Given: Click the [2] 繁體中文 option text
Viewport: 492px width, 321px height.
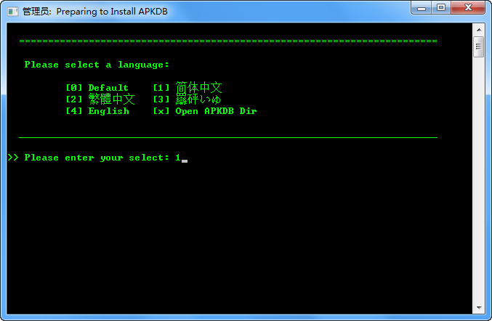Looking at the screenshot, I should pyautogui.click(x=100, y=99).
